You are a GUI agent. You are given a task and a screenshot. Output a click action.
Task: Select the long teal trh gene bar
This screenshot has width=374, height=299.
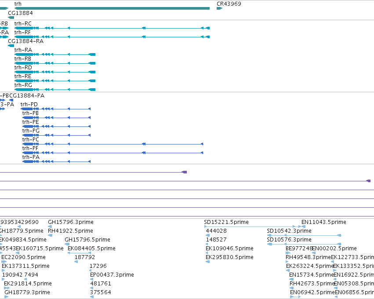pos(112,8)
